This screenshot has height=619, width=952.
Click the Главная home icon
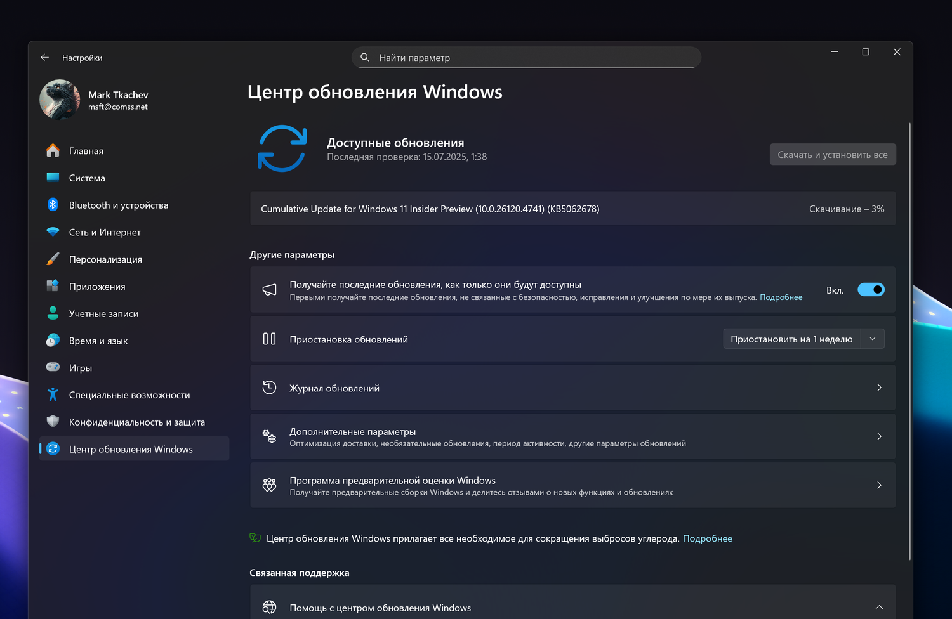click(x=53, y=151)
